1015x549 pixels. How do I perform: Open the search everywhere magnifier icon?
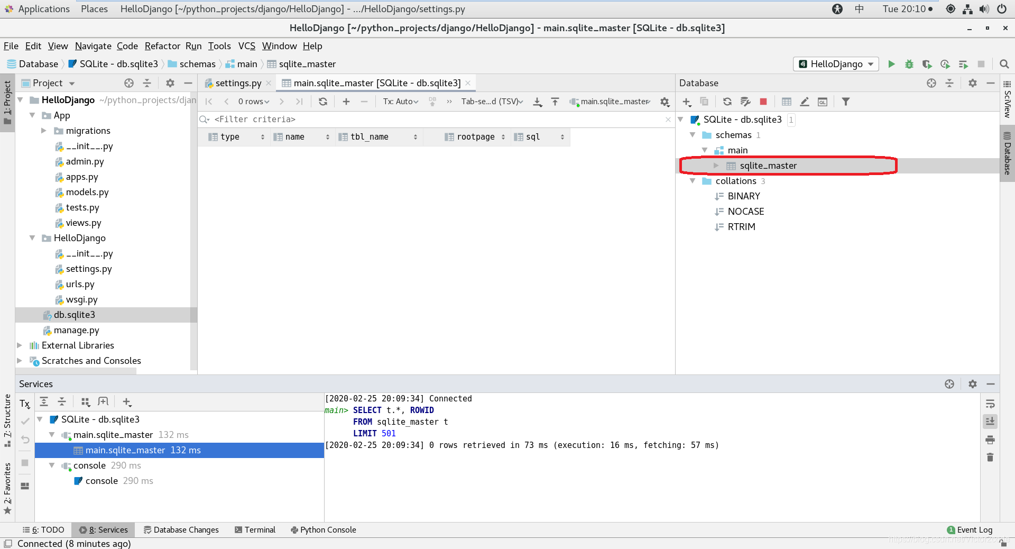point(1004,64)
